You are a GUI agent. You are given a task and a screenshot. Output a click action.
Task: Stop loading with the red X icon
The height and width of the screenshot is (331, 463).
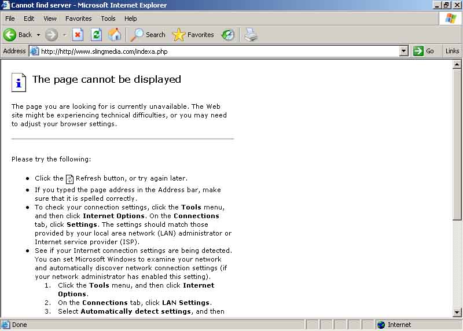pos(78,35)
